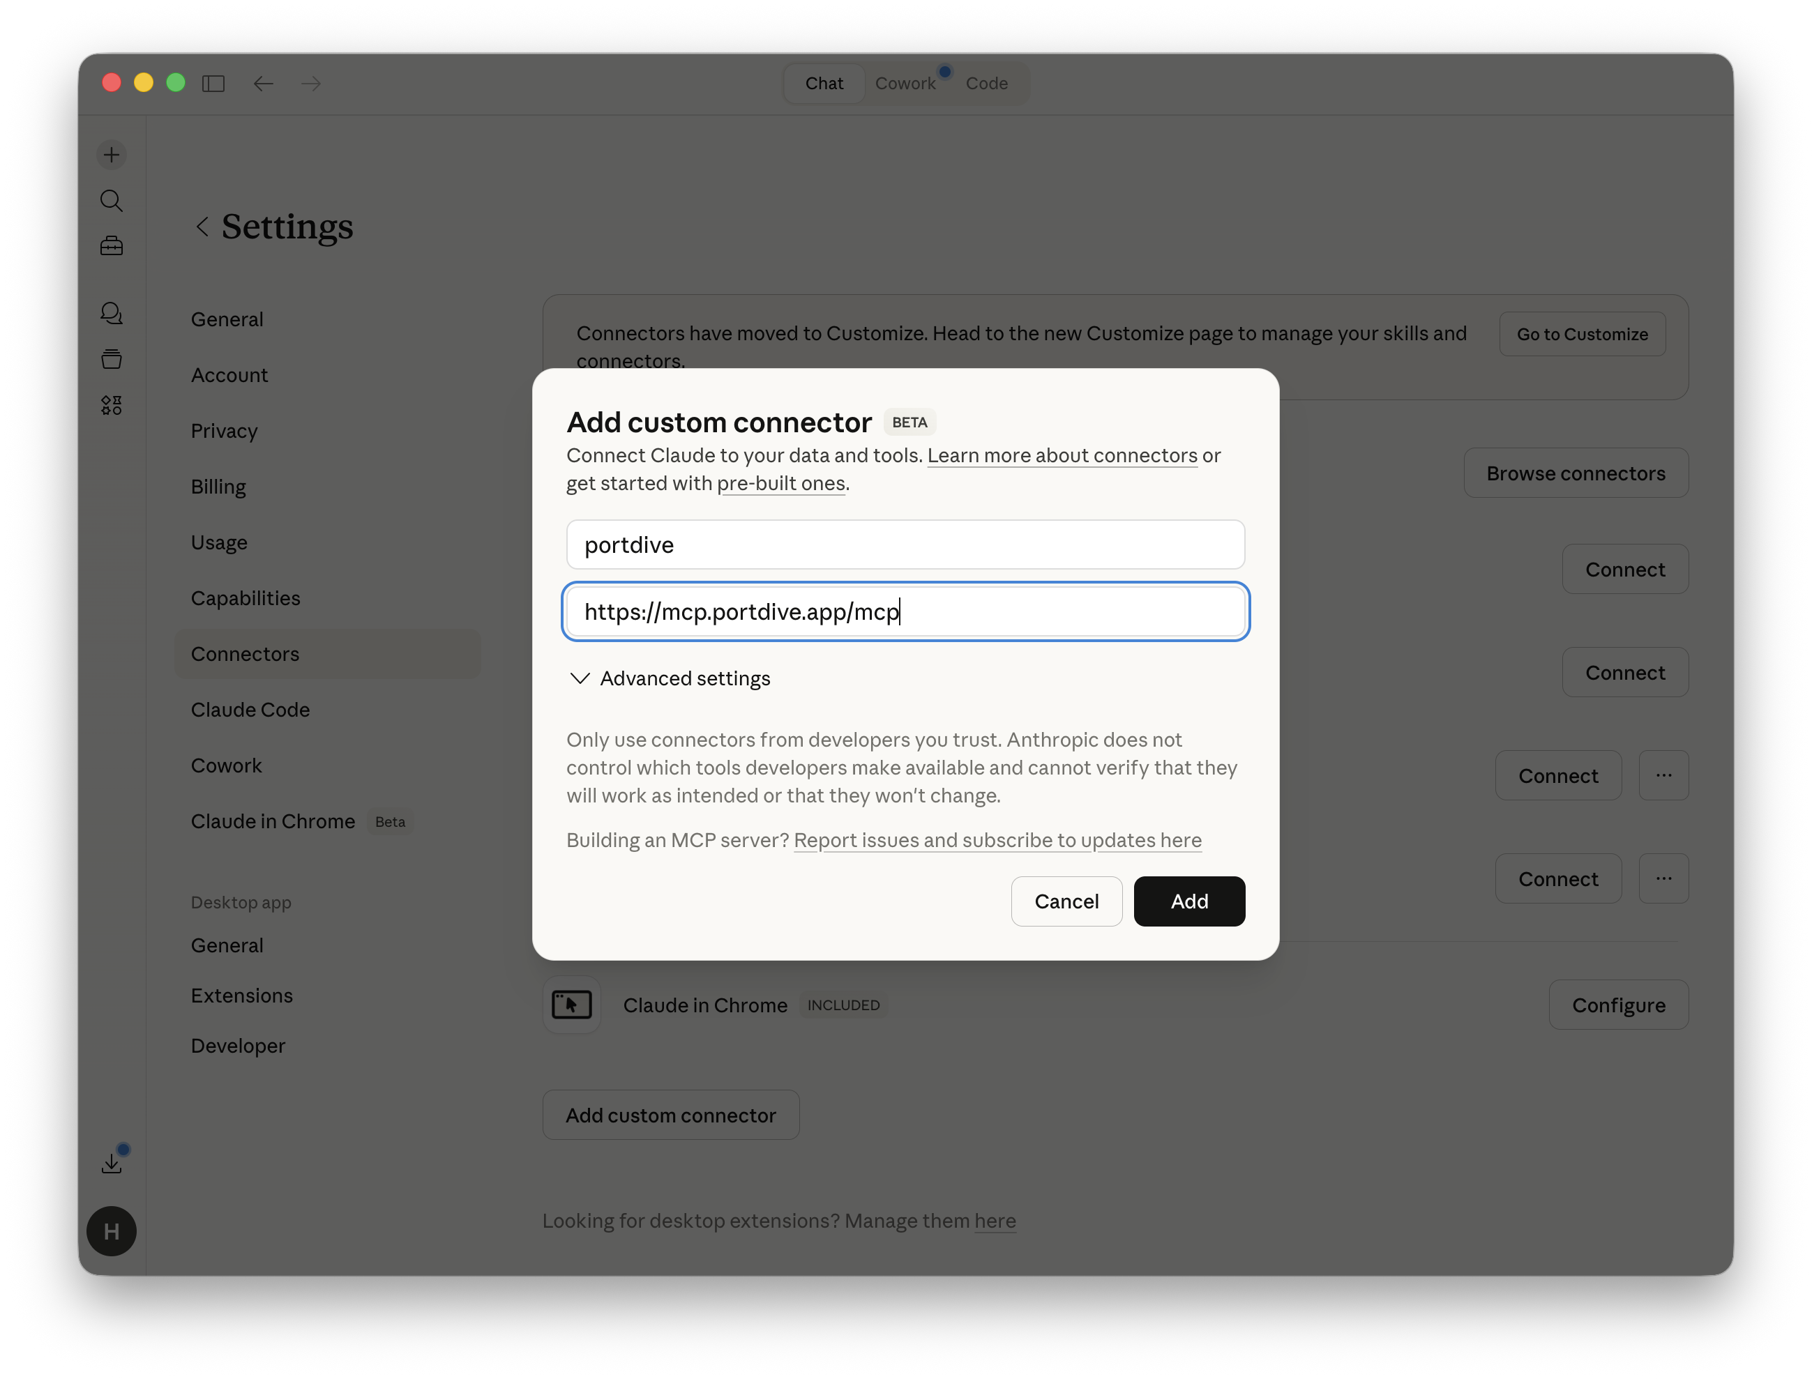This screenshot has width=1812, height=1379.
Task: Open the pre-built ones link
Action: (780, 483)
